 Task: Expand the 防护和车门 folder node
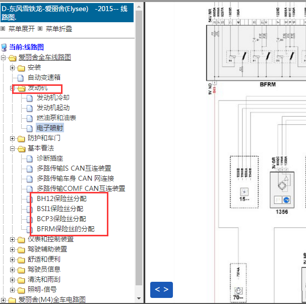pyautogui.click(x=12, y=138)
